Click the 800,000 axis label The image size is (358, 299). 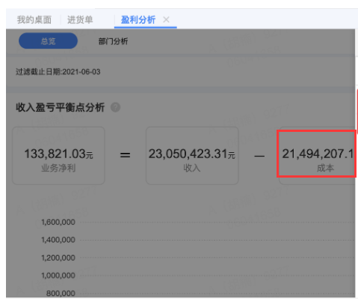(x=61, y=293)
